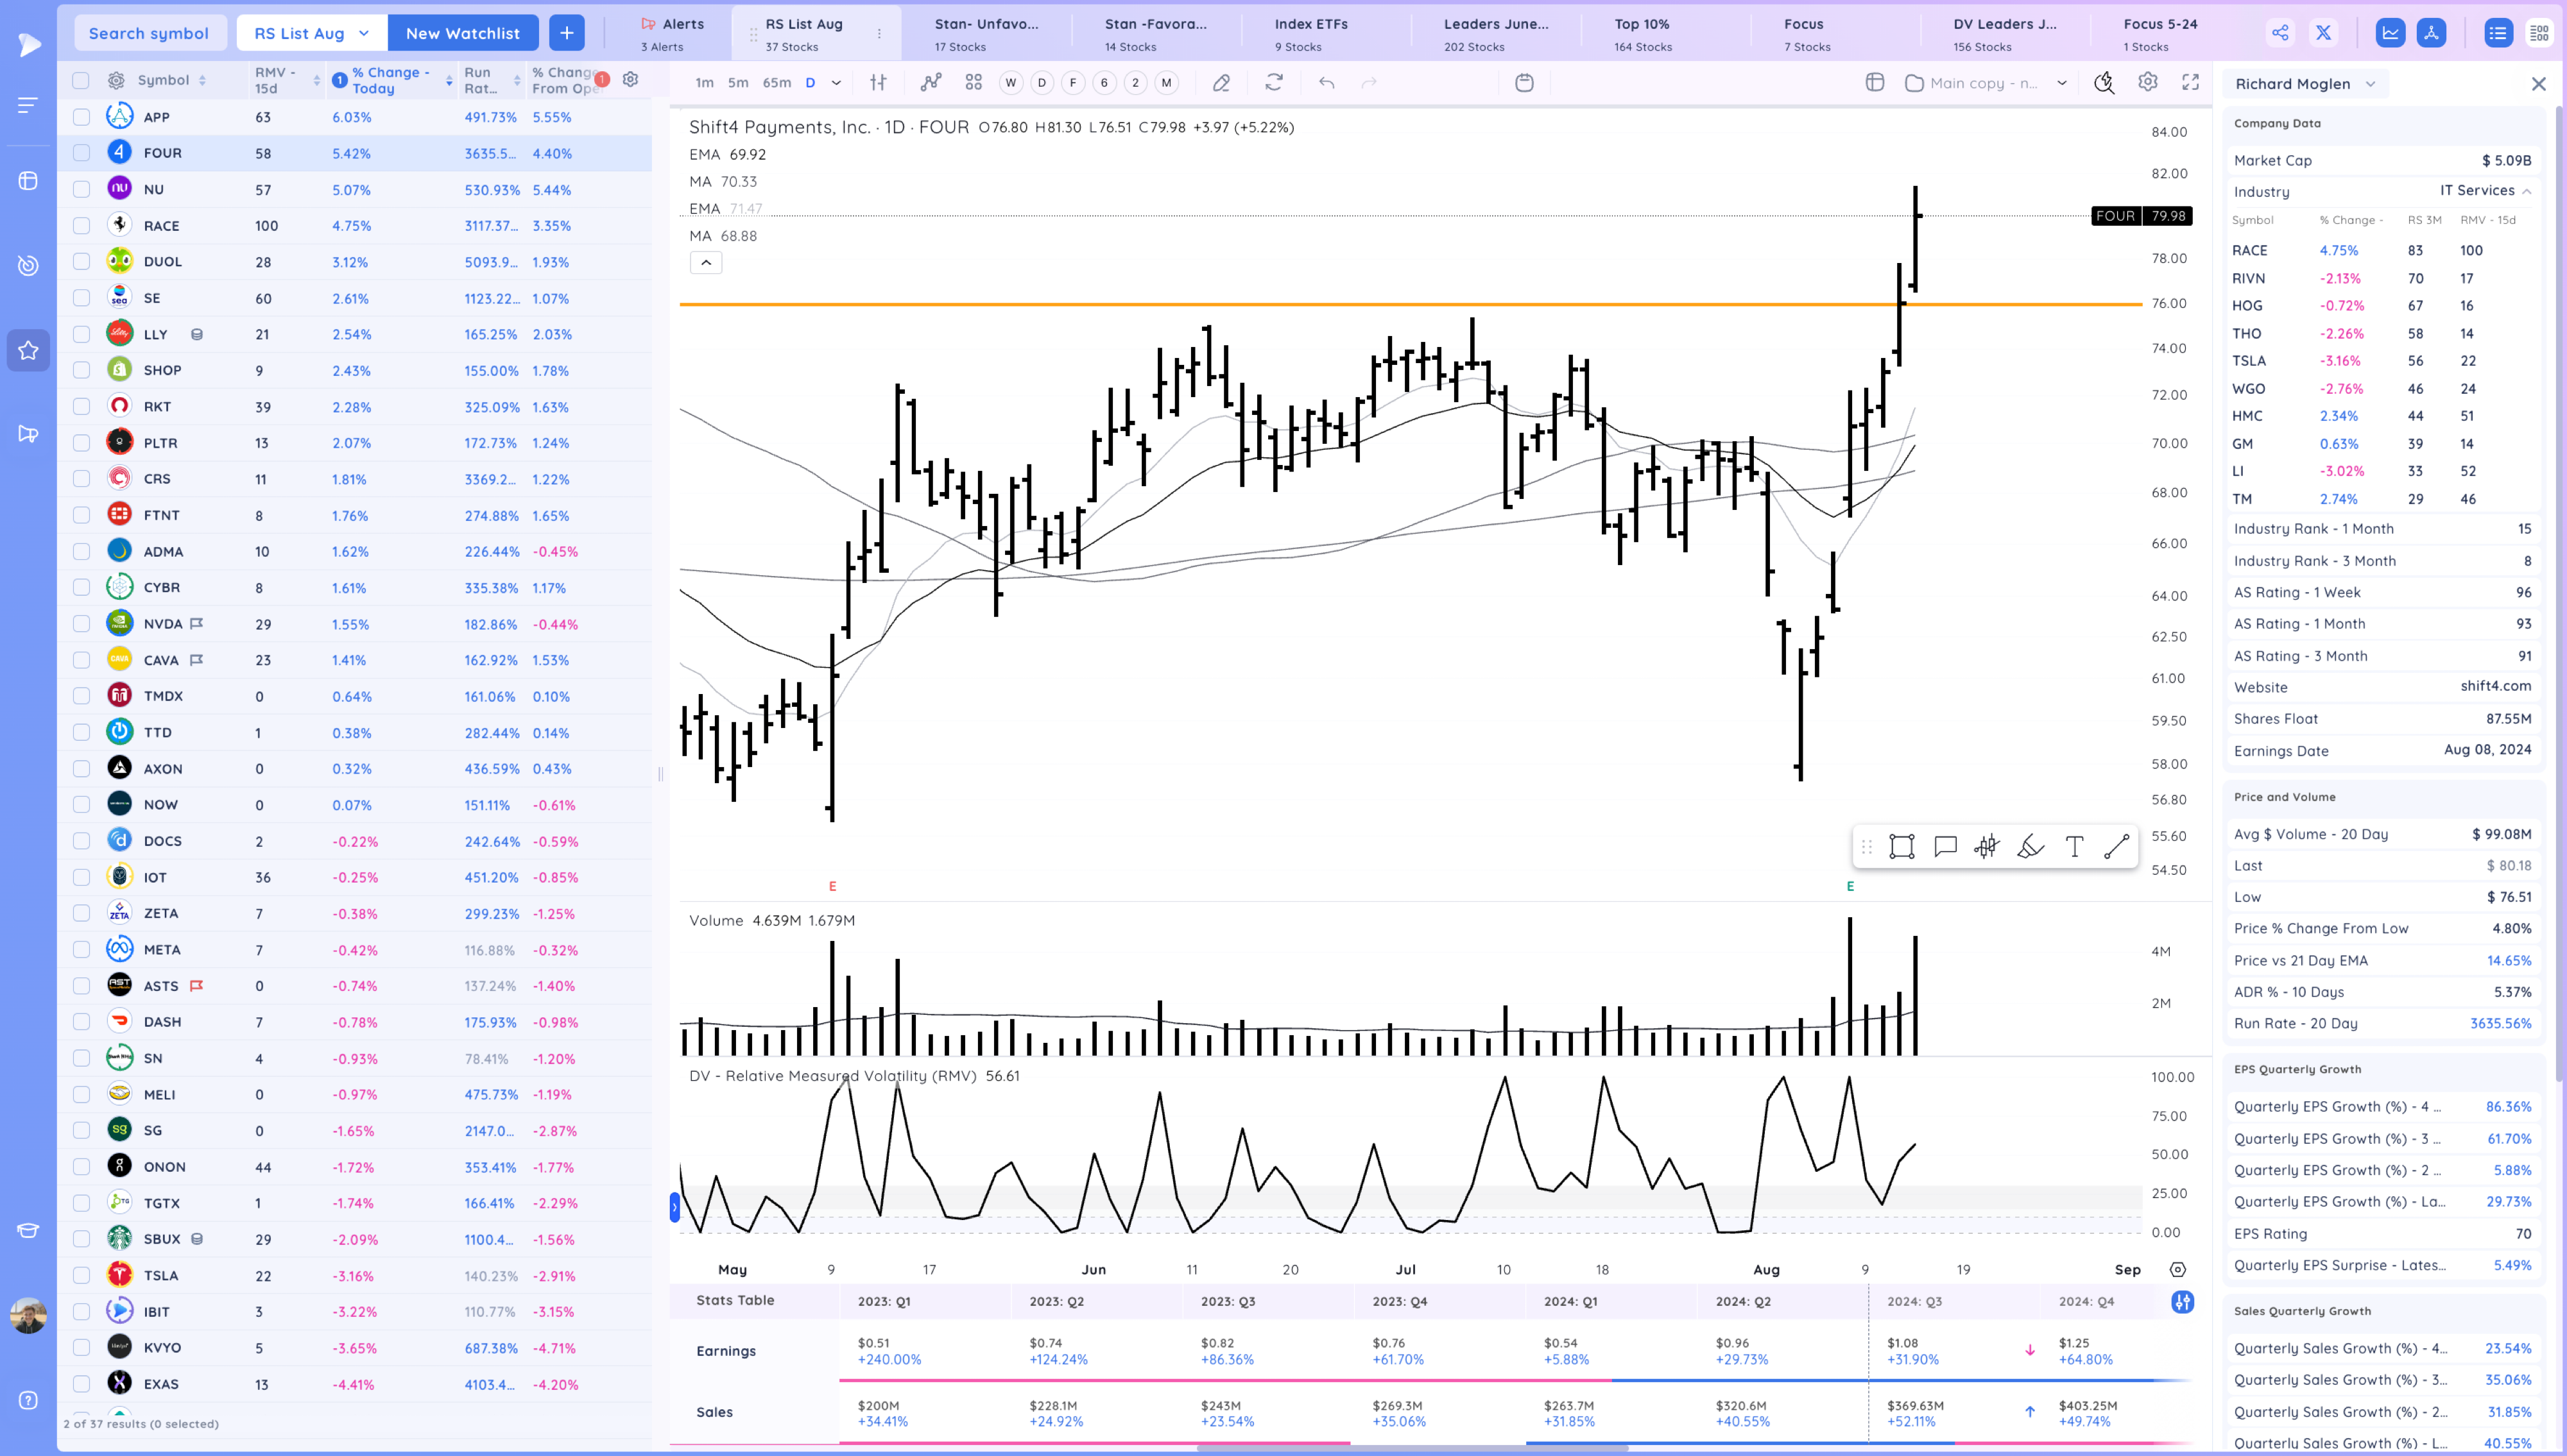Check the NVDA row checkbox
The width and height of the screenshot is (2567, 1456).
pyautogui.click(x=81, y=624)
